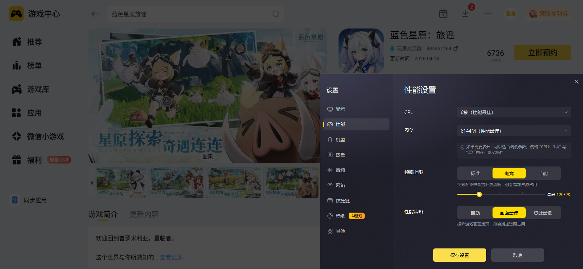Copy the player group number
This screenshot has height=269, width=583.
456,48
